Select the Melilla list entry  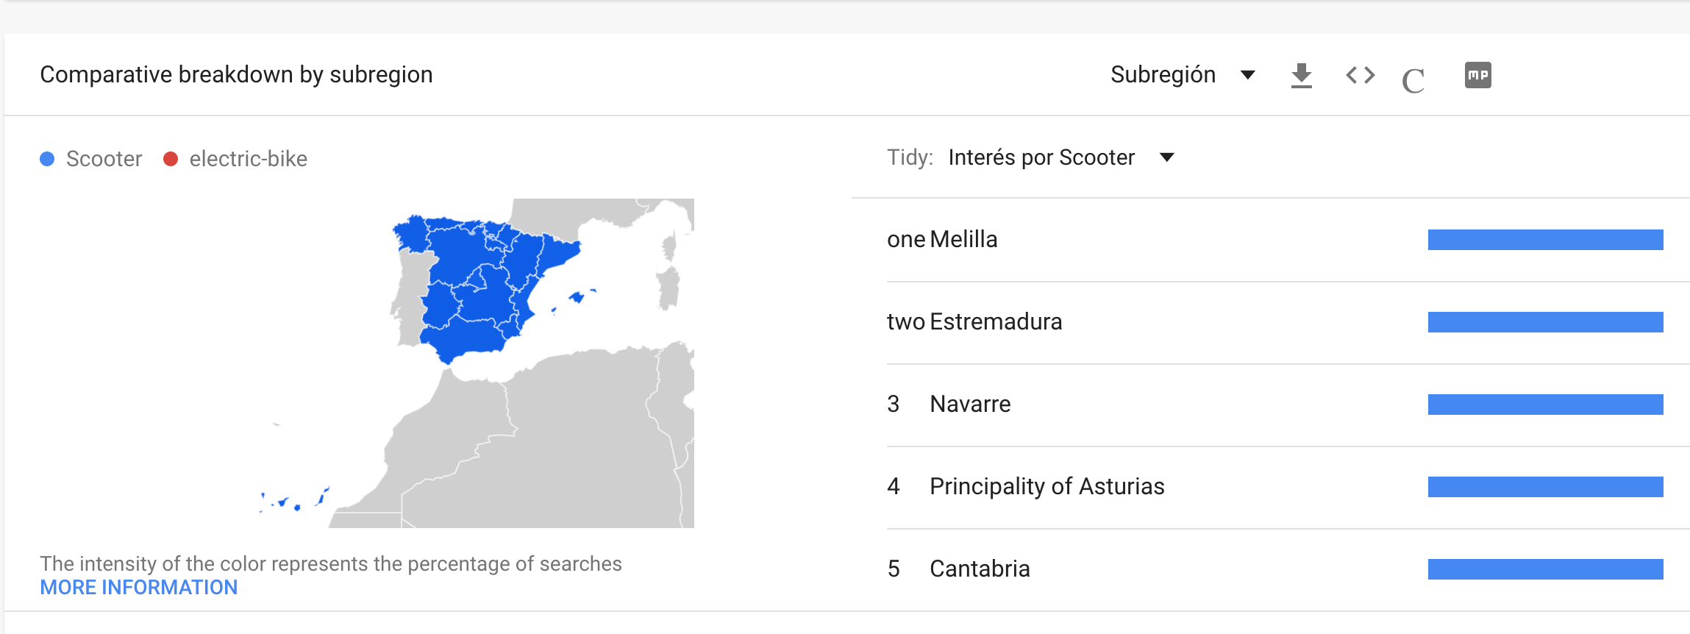[964, 238]
